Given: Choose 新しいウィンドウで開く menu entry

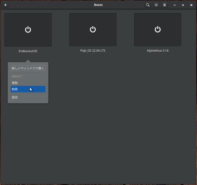Looking at the screenshot, I should [x=28, y=68].
